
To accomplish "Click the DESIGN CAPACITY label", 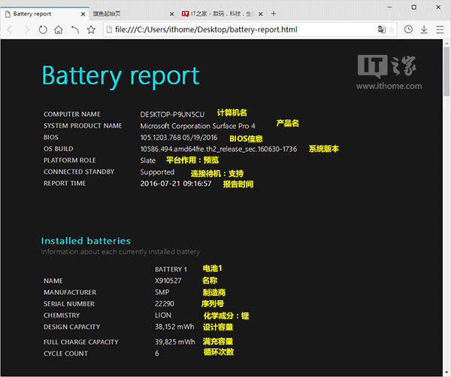I will [72, 327].
